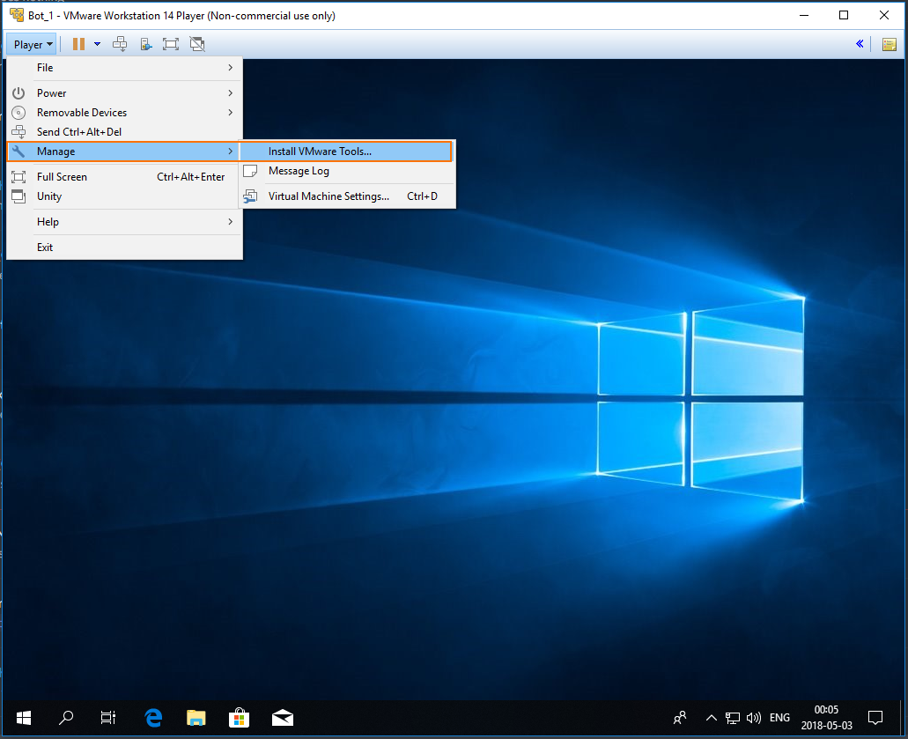Click the keyboard icon beside Send Ctrl+Alt+Del

point(18,132)
